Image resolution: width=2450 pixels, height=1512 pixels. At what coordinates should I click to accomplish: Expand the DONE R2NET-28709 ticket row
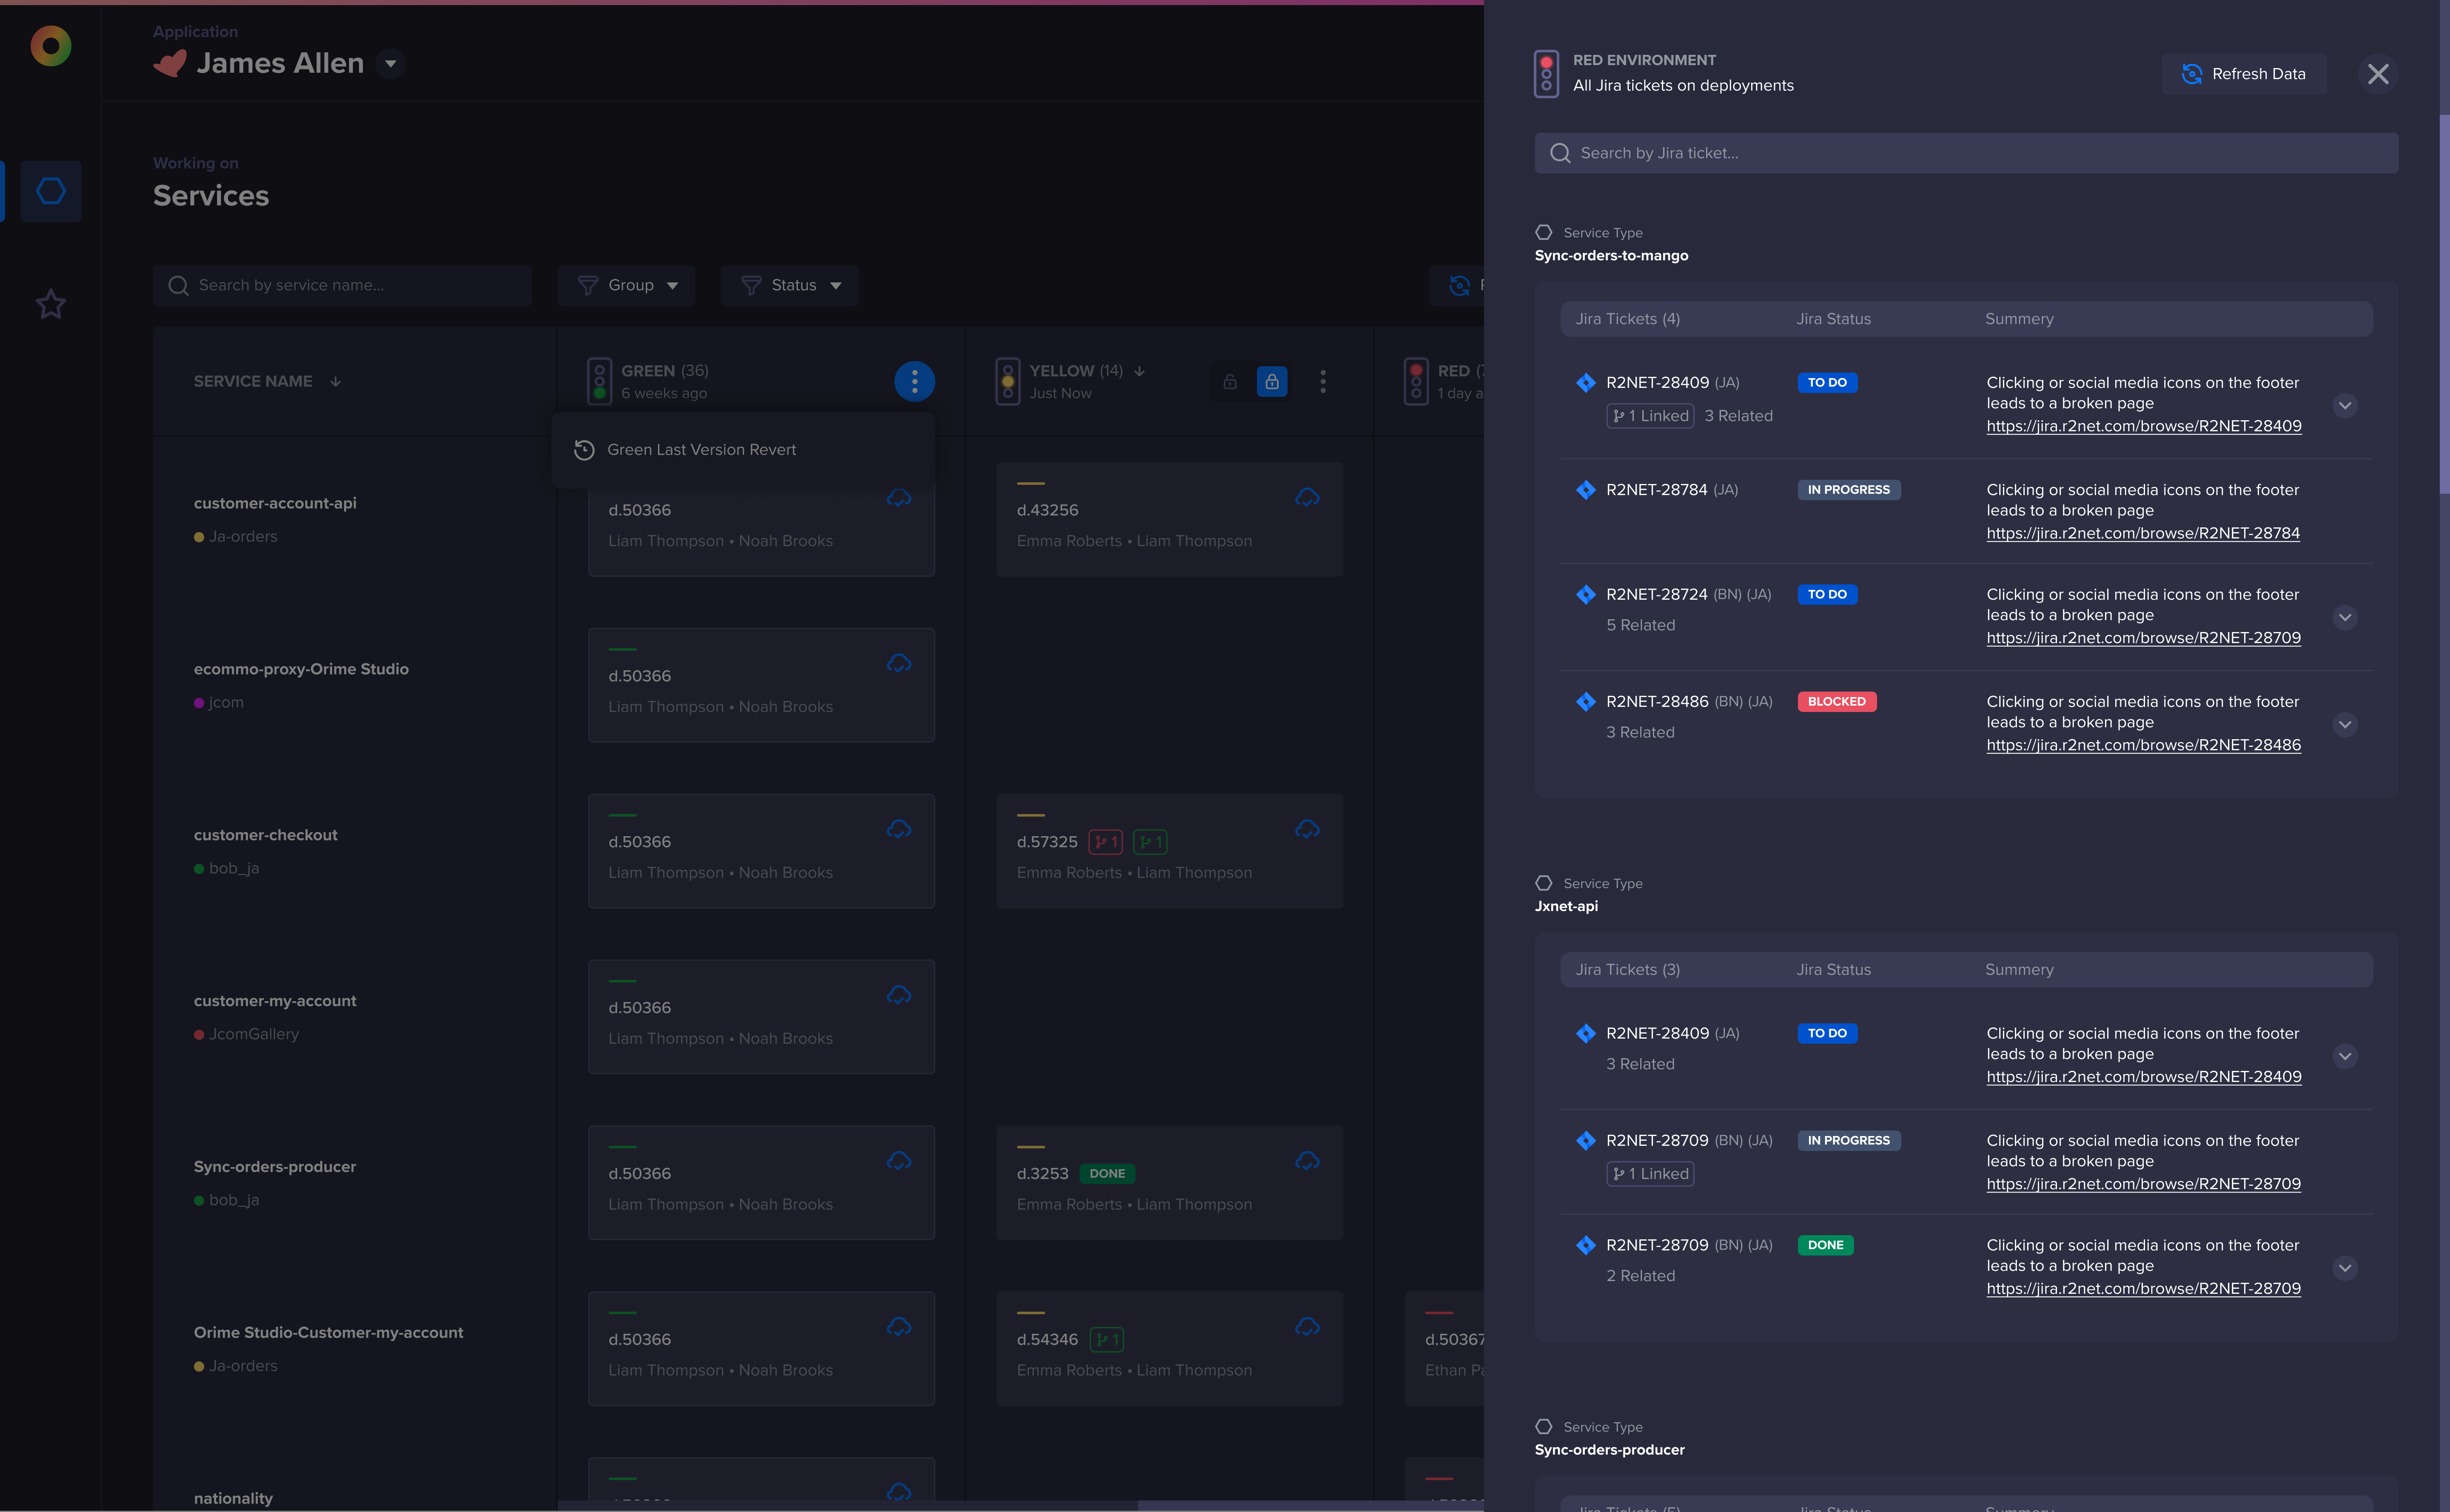pos(2344,1269)
